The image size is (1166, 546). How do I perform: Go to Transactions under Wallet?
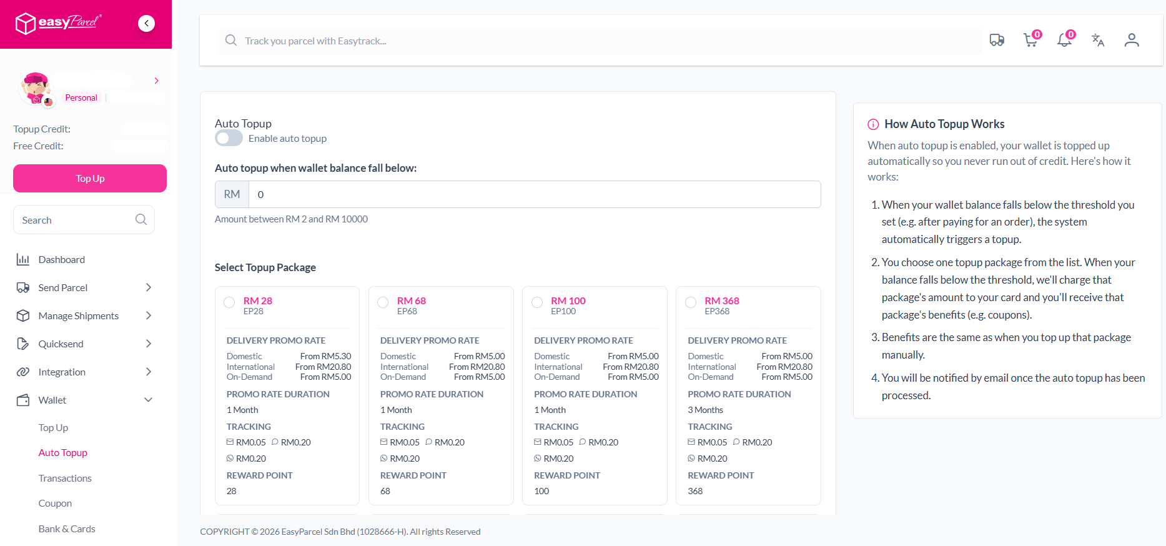pyautogui.click(x=65, y=478)
